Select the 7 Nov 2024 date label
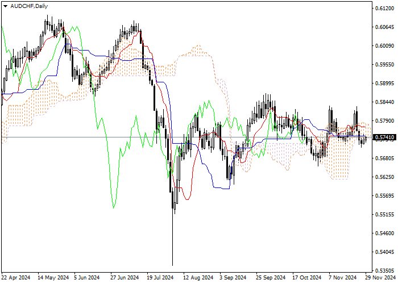398x284 pixels. click(343, 278)
